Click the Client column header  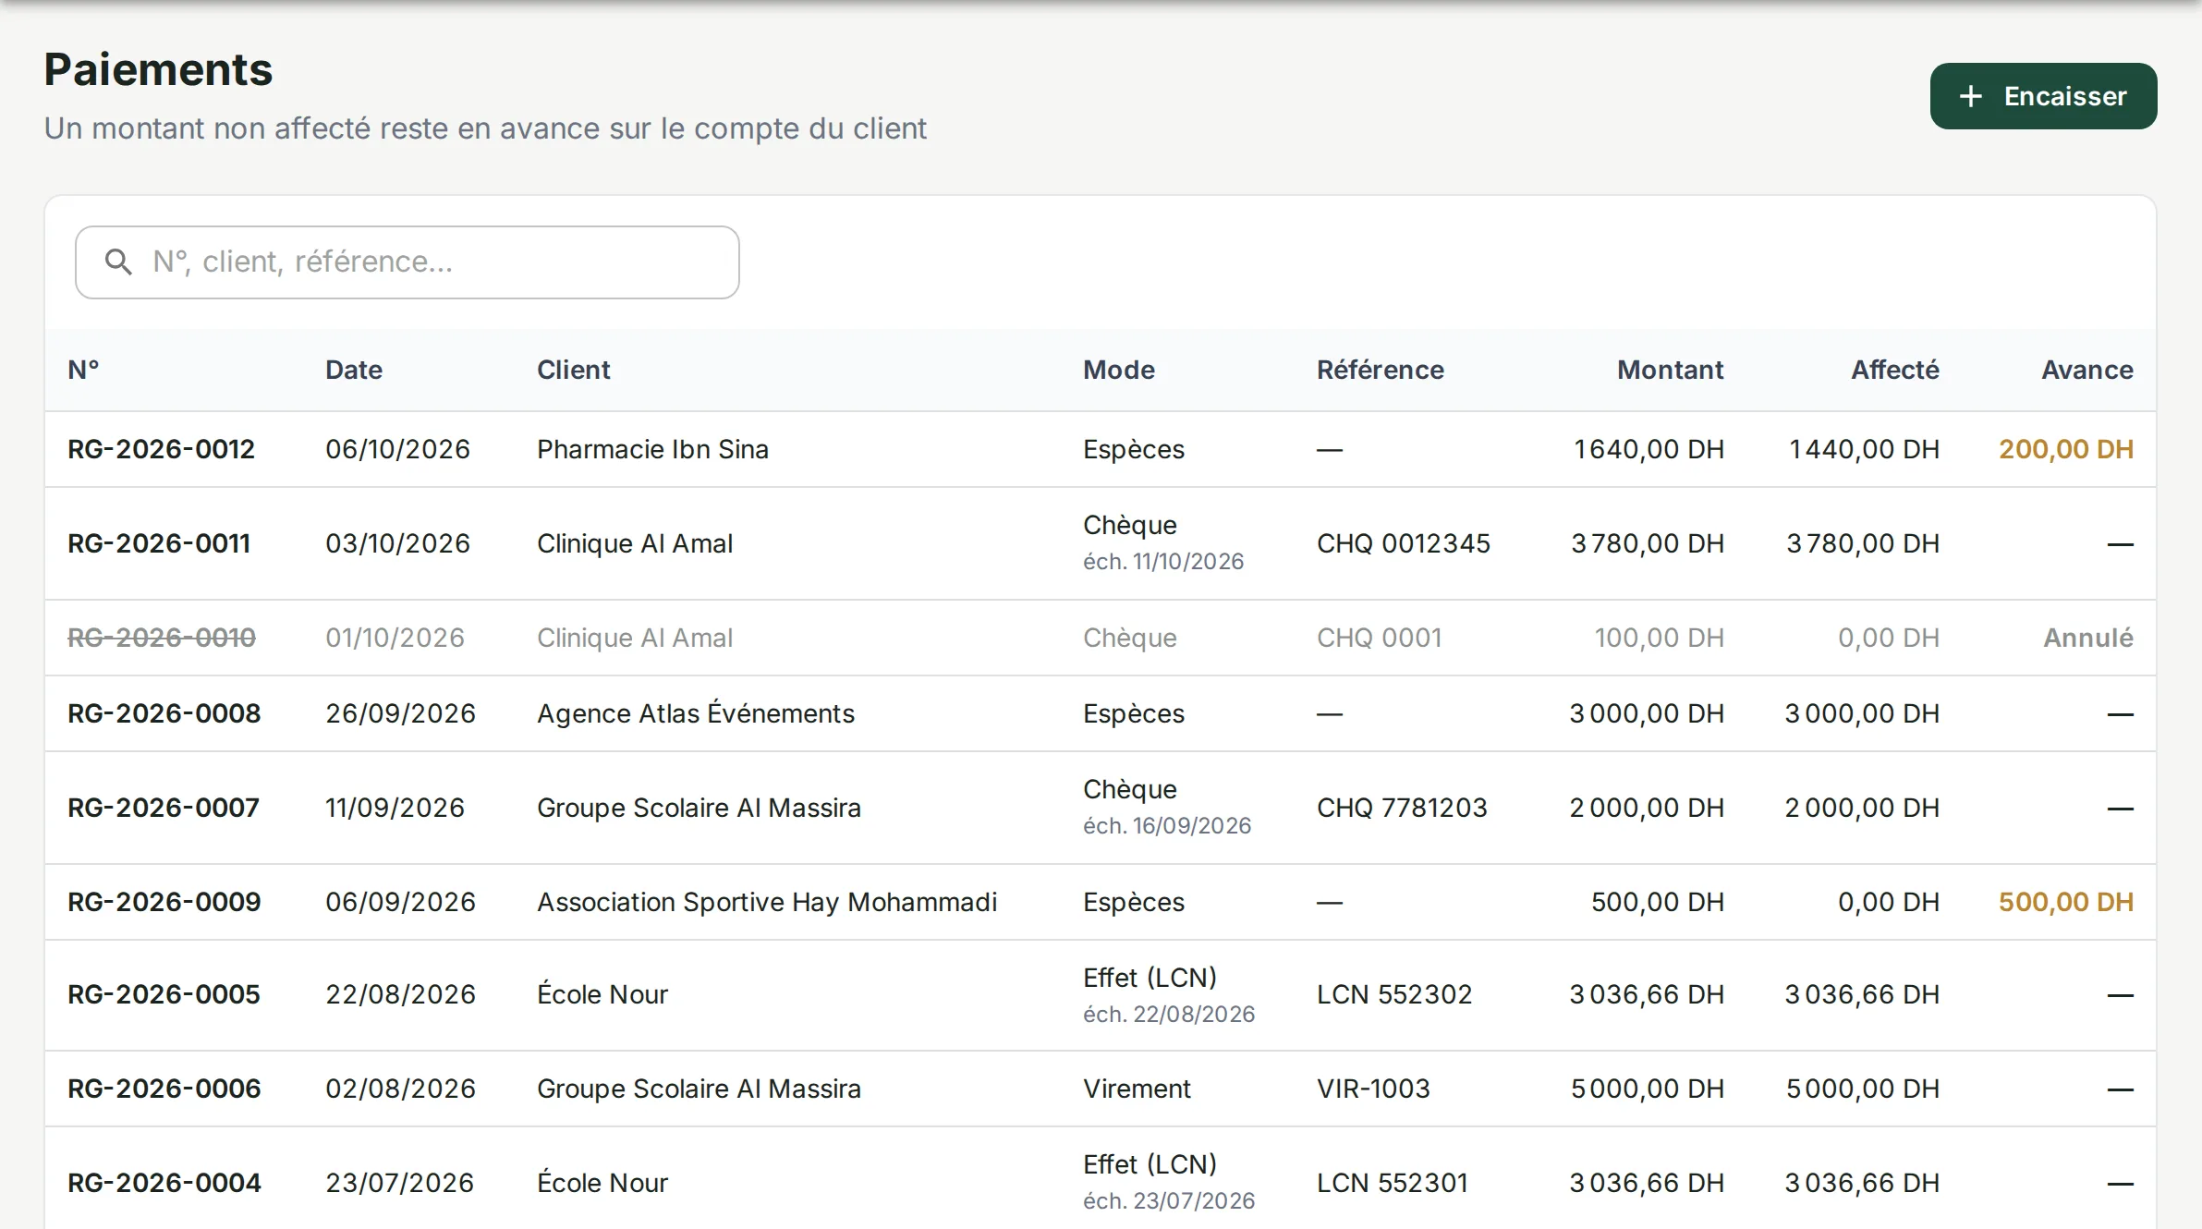pyautogui.click(x=574, y=370)
